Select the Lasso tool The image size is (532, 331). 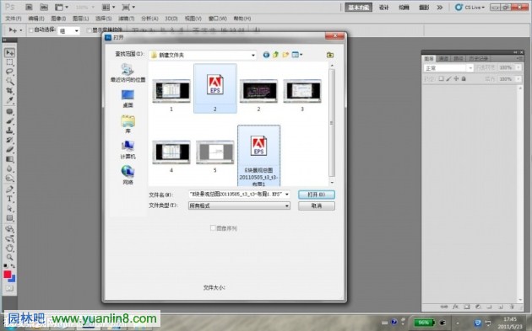(x=9, y=72)
